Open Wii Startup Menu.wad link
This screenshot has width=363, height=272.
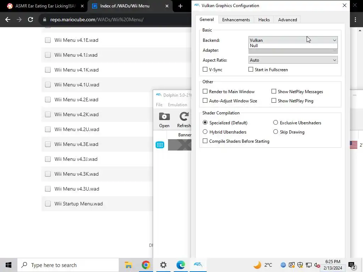tap(78, 204)
